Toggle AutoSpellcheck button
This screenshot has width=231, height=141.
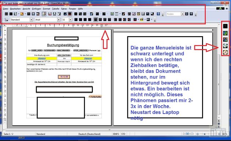coord(70,14)
